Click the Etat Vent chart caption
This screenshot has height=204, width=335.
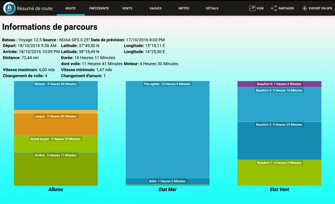(279, 189)
